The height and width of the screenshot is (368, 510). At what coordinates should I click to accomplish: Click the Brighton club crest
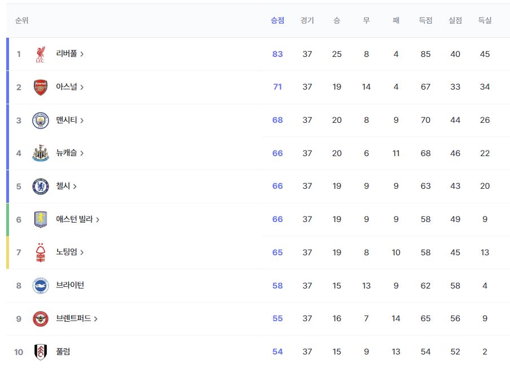pos(40,286)
